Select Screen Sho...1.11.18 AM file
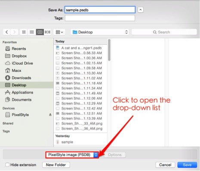Viewport: 200px width, 171px height. click(x=80, y=83)
